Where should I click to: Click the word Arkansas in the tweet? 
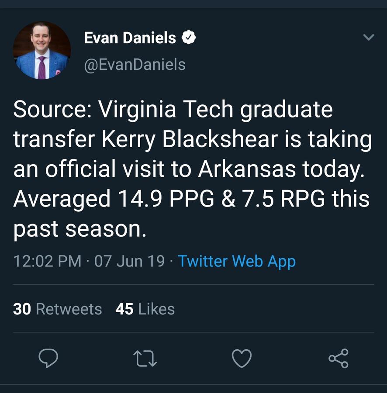247,169
